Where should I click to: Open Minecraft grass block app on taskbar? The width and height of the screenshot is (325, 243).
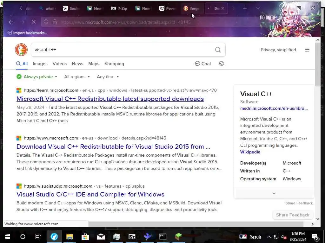[x=178, y=237]
